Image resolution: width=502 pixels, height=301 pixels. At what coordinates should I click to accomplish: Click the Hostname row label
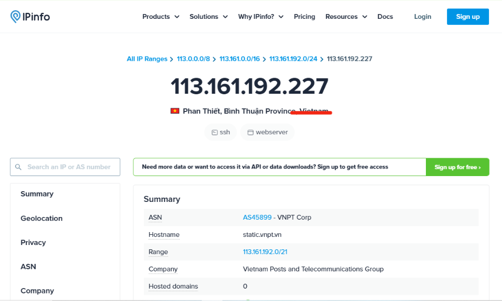pos(164,235)
